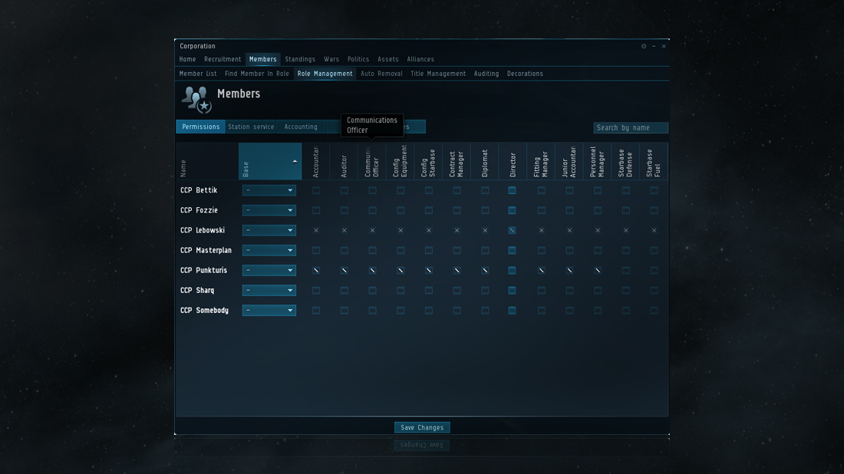Screen dimensions: 844x474
Task: Click the Auditor column header
Action: coord(344,161)
